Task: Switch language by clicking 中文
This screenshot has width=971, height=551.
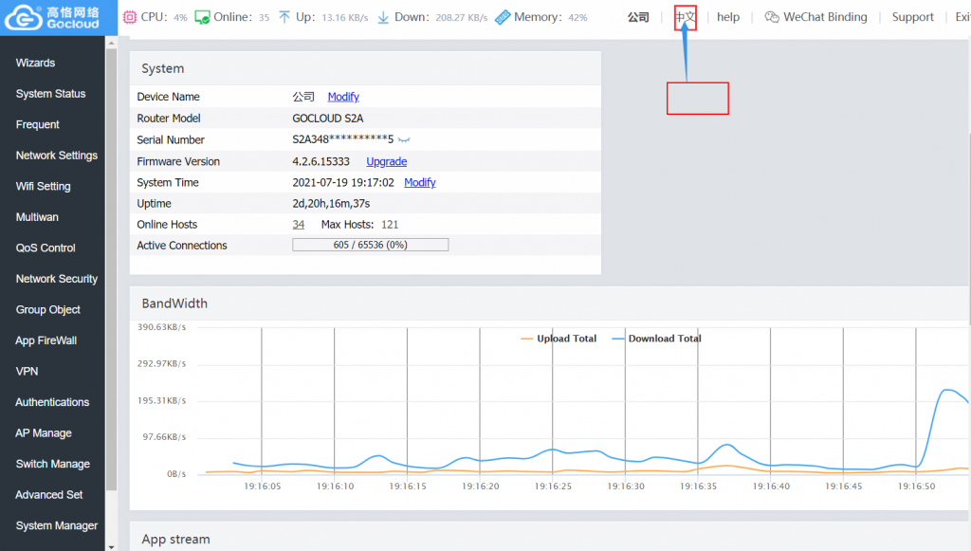Action: (685, 17)
